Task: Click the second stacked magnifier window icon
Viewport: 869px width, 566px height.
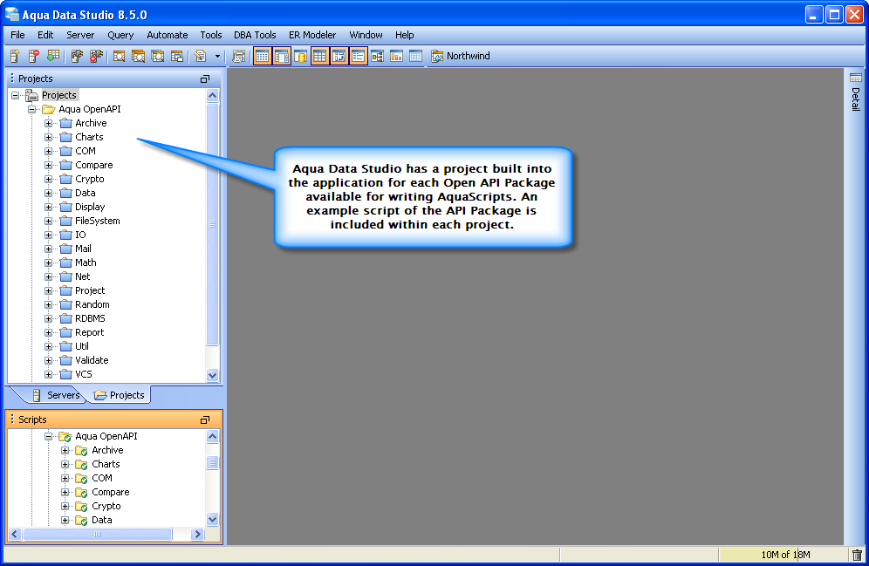Action: 138,56
